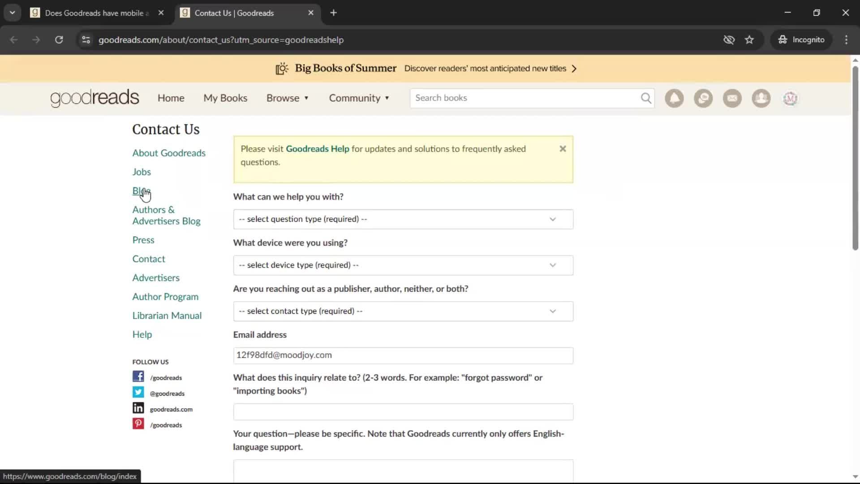Screen dimensions: 860x484
Task: Follow the Goodreads Help link in notice
Action: click(317, 149)
